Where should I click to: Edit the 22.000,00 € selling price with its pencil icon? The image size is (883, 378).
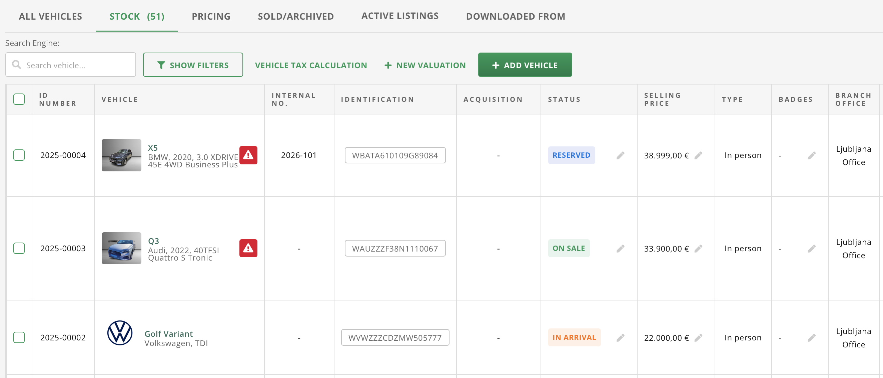pyautogui.click(x=698, y=338)
